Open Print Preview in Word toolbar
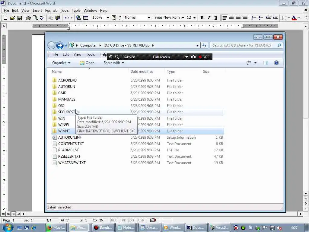309x232 pixels. pyautogui.click(x=35, y=18)
